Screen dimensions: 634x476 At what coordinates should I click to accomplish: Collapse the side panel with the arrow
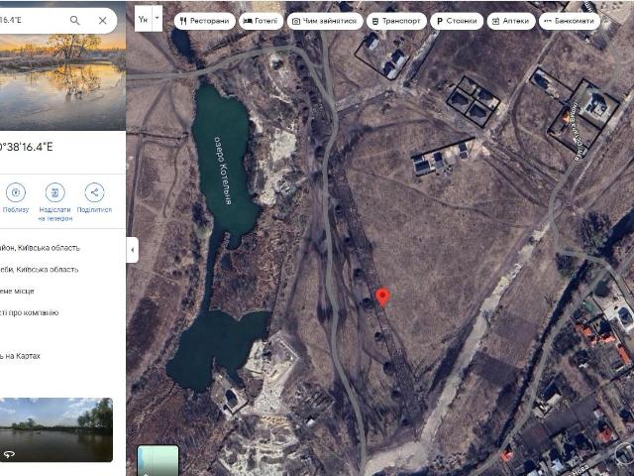(x=133, y=249)
